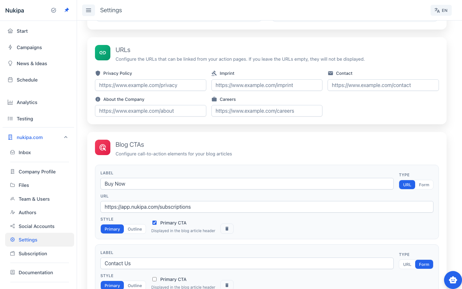This screenshot has height=289, width=462.
Task: Click the Privacy Policy URL input field
Action: point(150,85)
